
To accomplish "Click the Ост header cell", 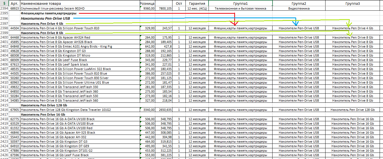I will (x=179, y=3).
